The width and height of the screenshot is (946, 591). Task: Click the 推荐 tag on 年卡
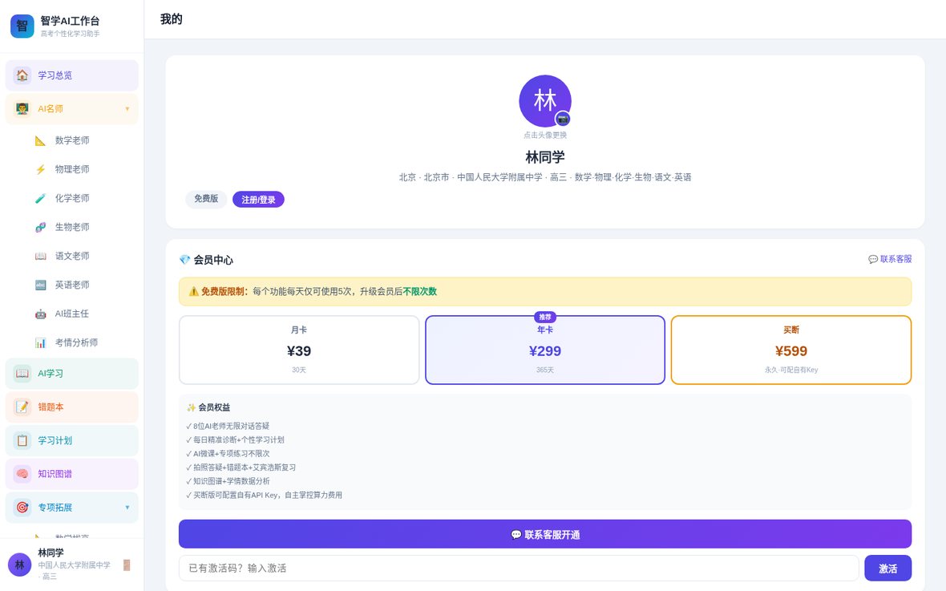click(545, 317)
